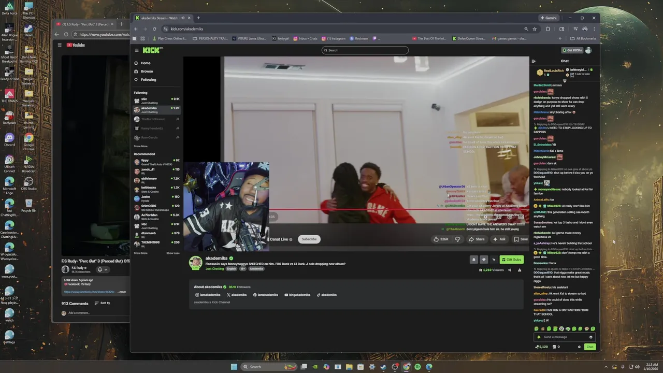Mute the akademiks Stream tab audio icon
Screen dimensions: 663x373
tap(183, 18)
